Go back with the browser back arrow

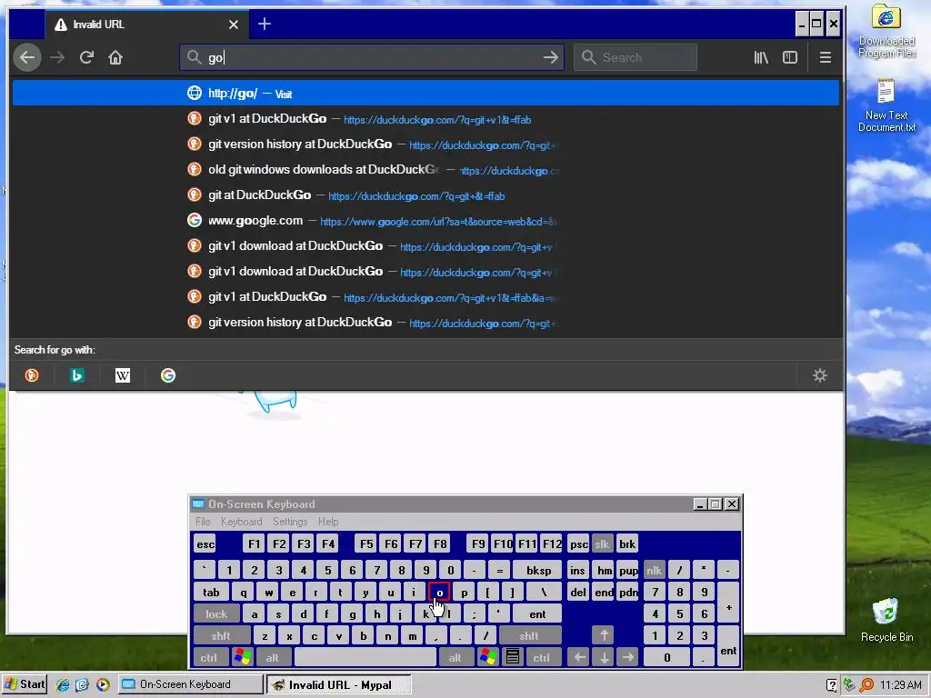coord(27,57)
